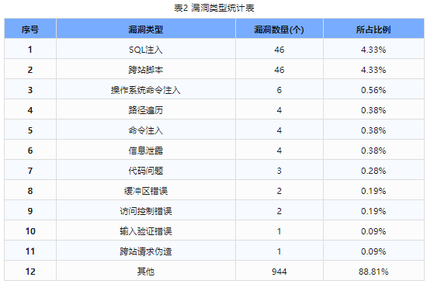
Task: Click serial number 7
Action: 30,171
